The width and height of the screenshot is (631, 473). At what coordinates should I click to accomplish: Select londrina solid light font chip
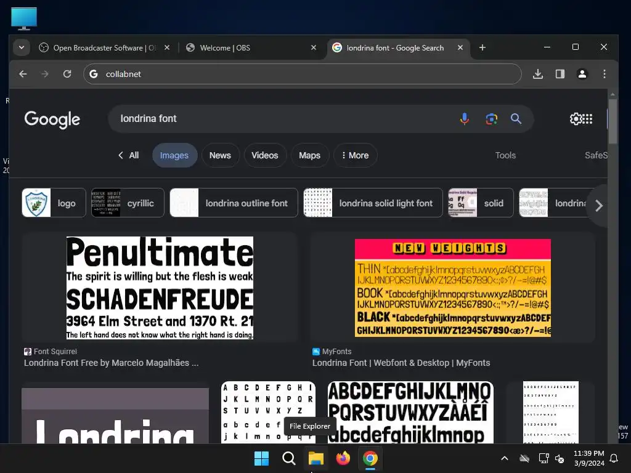click(373, 203)
